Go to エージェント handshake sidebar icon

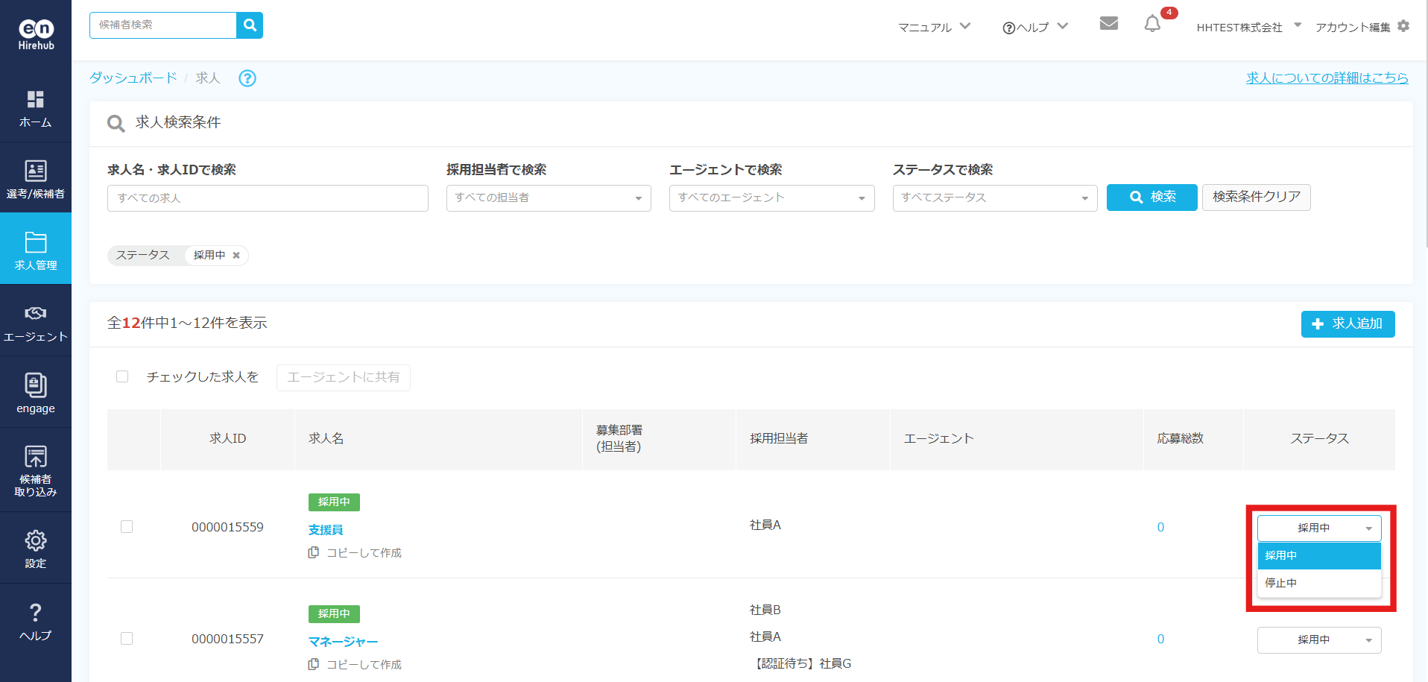(x=36, y=322)
